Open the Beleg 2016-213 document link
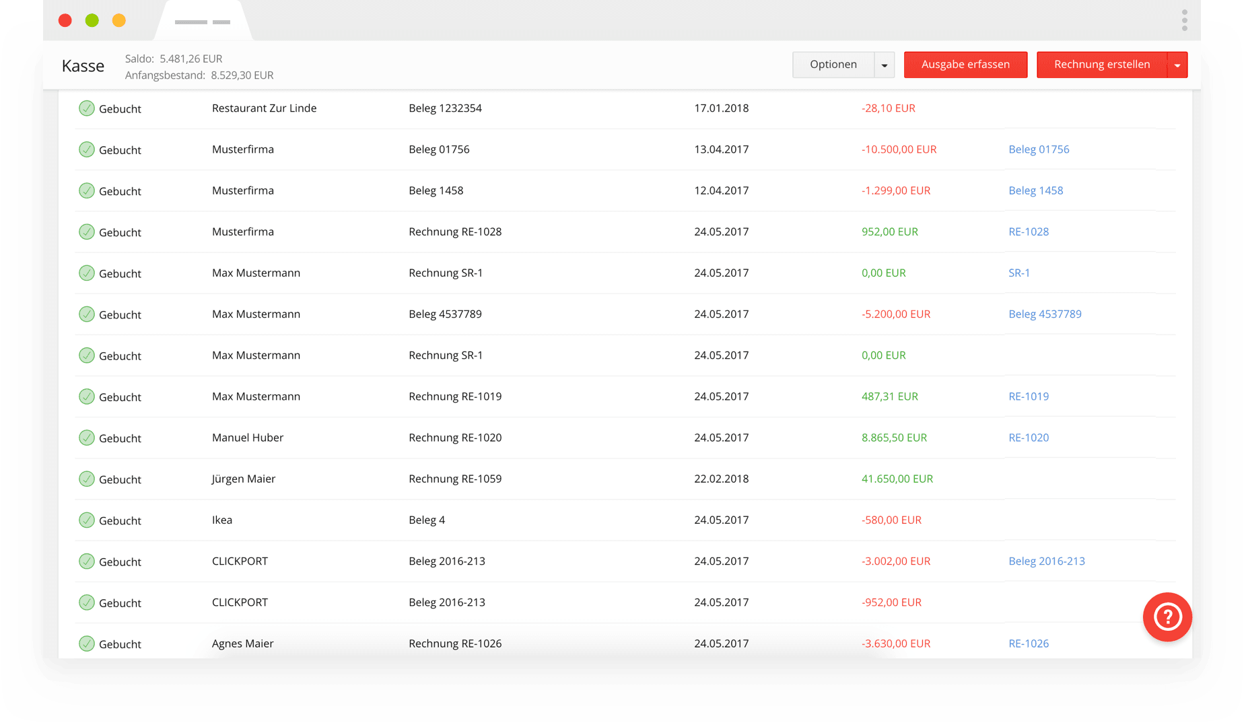Viewport: 1244px width, 723px height. (x=1046, y=561)
